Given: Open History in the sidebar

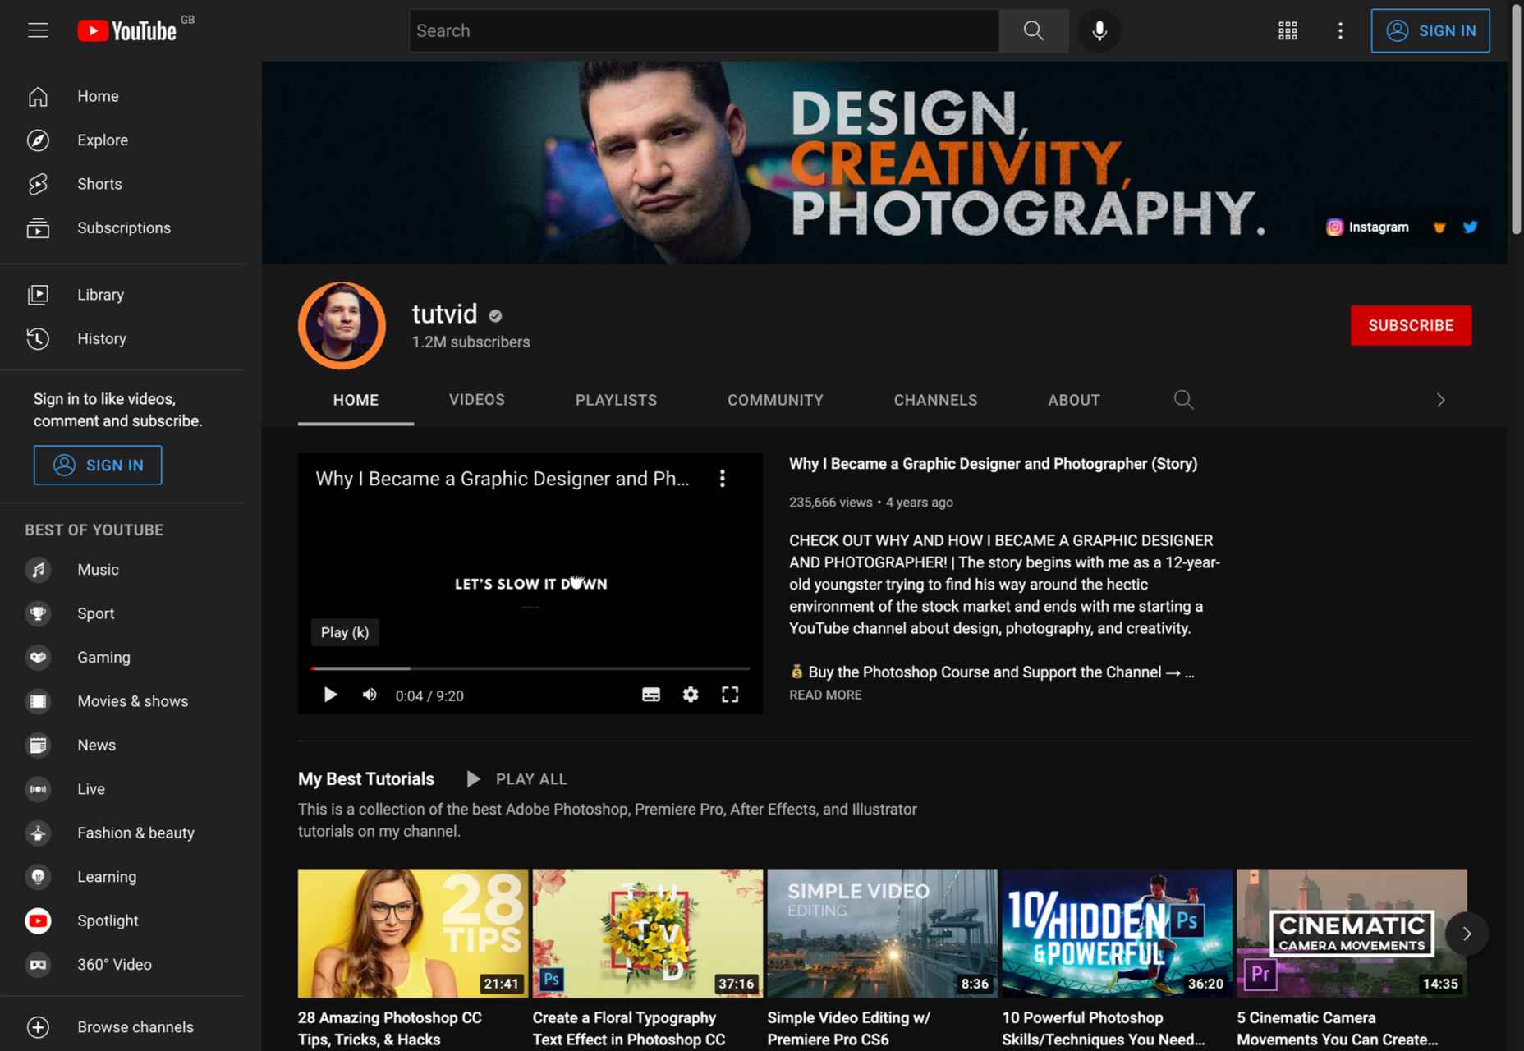Looking at the screenshot, I should 123,338.
